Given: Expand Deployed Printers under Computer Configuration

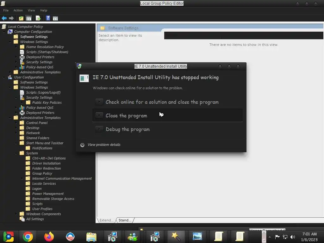Looking at the screenshot, I should coord(16,57).
